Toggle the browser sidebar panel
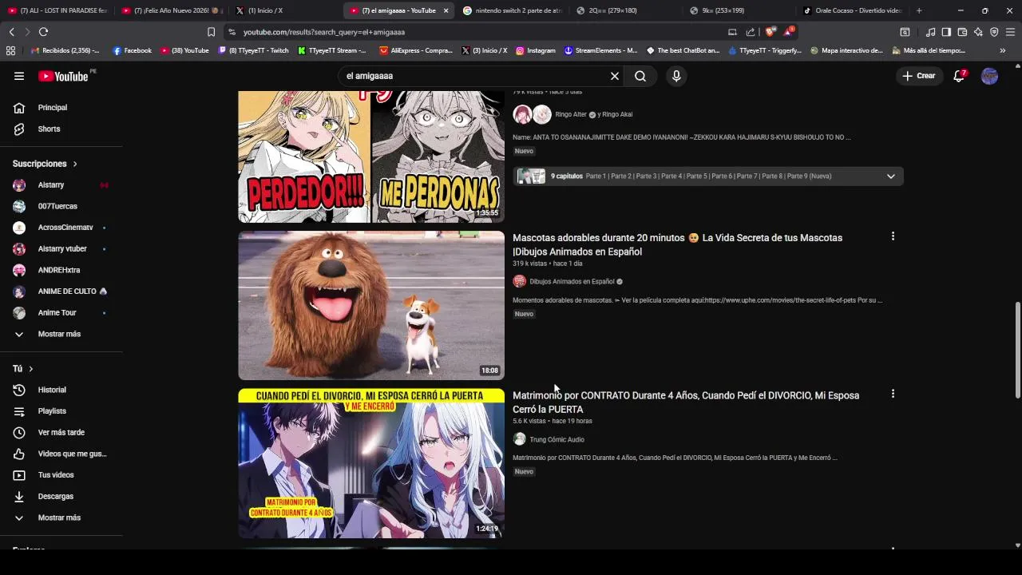Viewport: 1022px width, 575px height. point(946,32)
